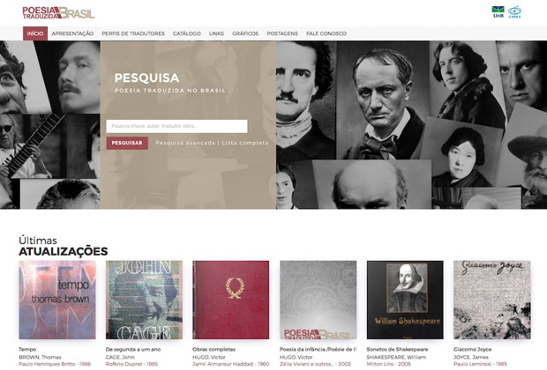The width and height of the screenshot is (547, 370).
Task: Open Postagens in the navigation bar
Action: point(282,33)
